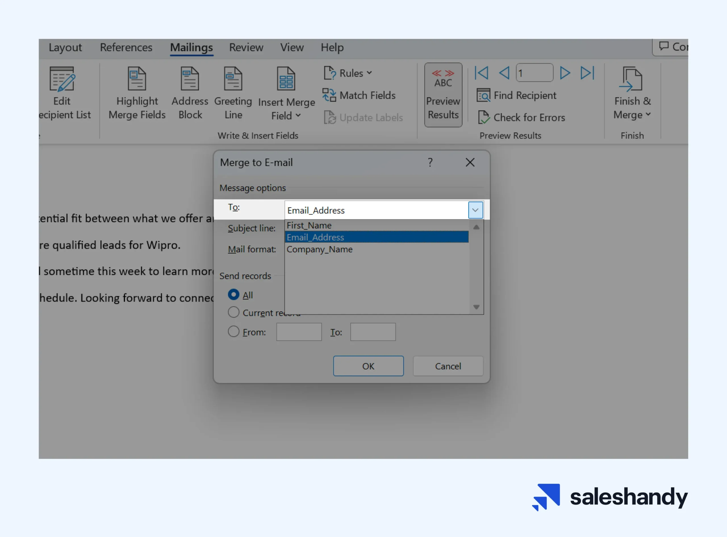Collapse the To field dropdown arrow
727x537 pixels.
tap(475, 210)
